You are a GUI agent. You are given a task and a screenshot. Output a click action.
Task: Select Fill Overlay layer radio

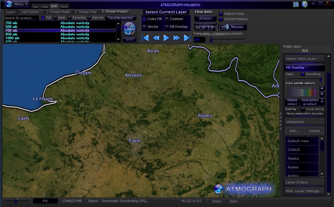(167, 27)
